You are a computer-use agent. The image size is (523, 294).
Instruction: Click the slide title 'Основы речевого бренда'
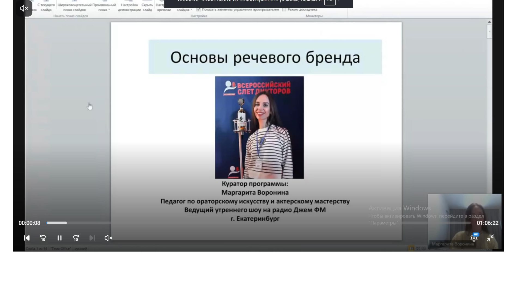point(265,57)
